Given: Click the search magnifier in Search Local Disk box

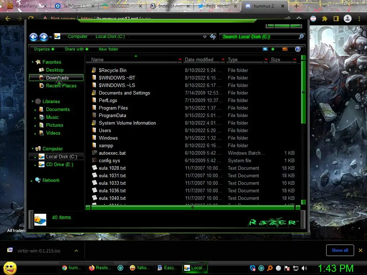Looking at the screenshot, I should 301,37.
